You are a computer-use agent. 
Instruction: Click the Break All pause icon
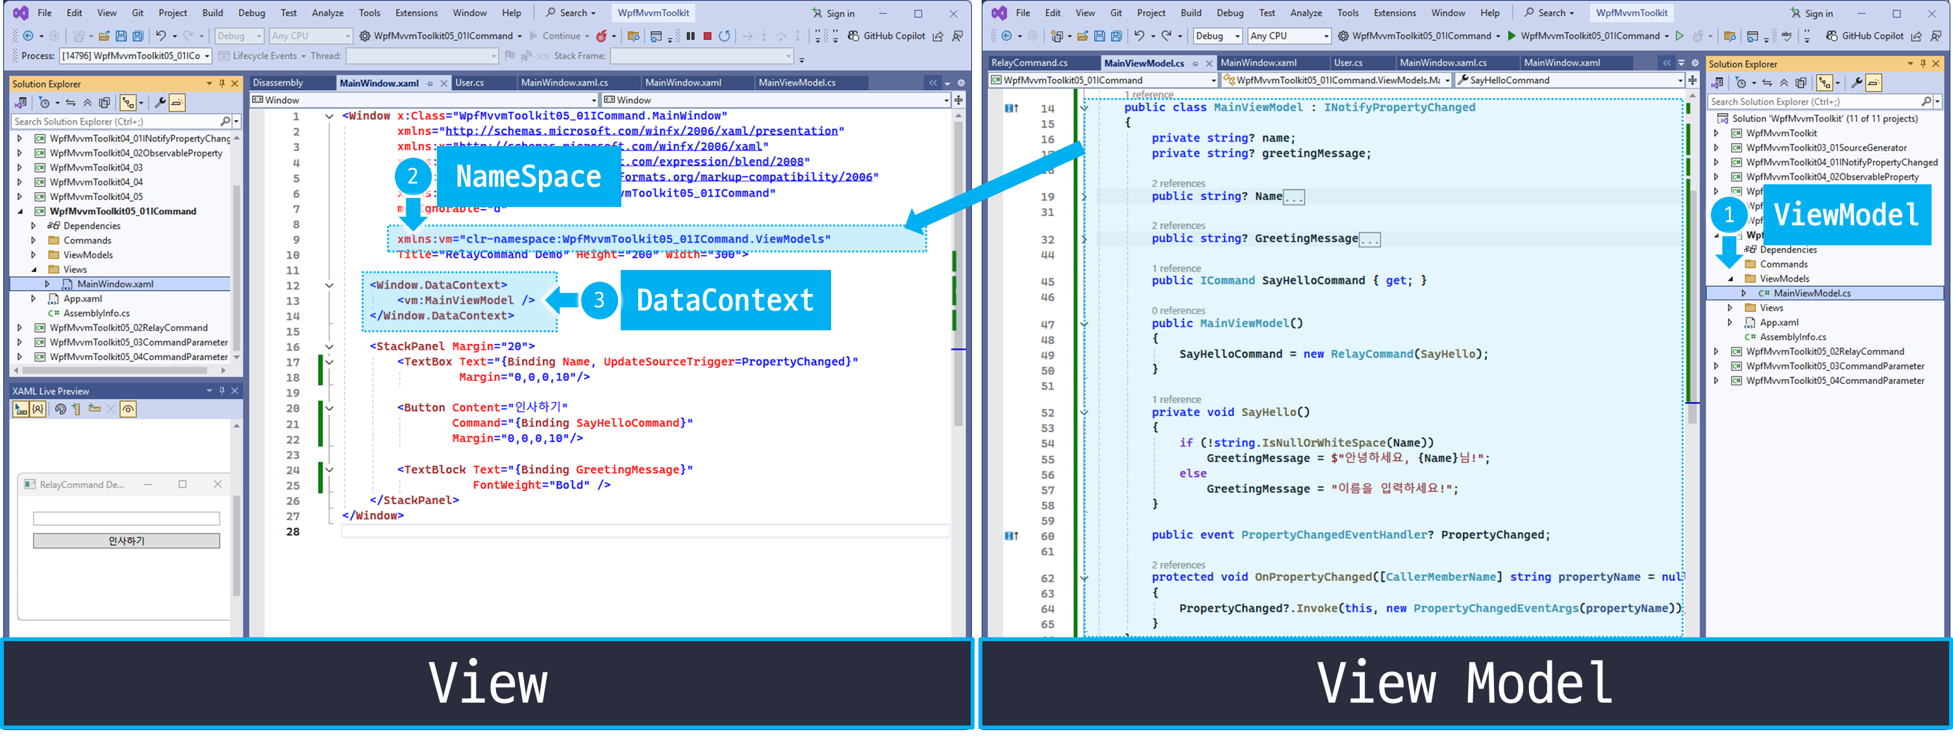tap(690, 36)
